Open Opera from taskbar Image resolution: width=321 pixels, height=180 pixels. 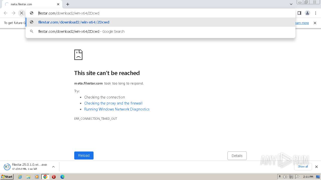(54, 177)
